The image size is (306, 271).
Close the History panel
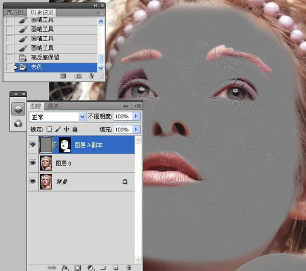point(103,6)
